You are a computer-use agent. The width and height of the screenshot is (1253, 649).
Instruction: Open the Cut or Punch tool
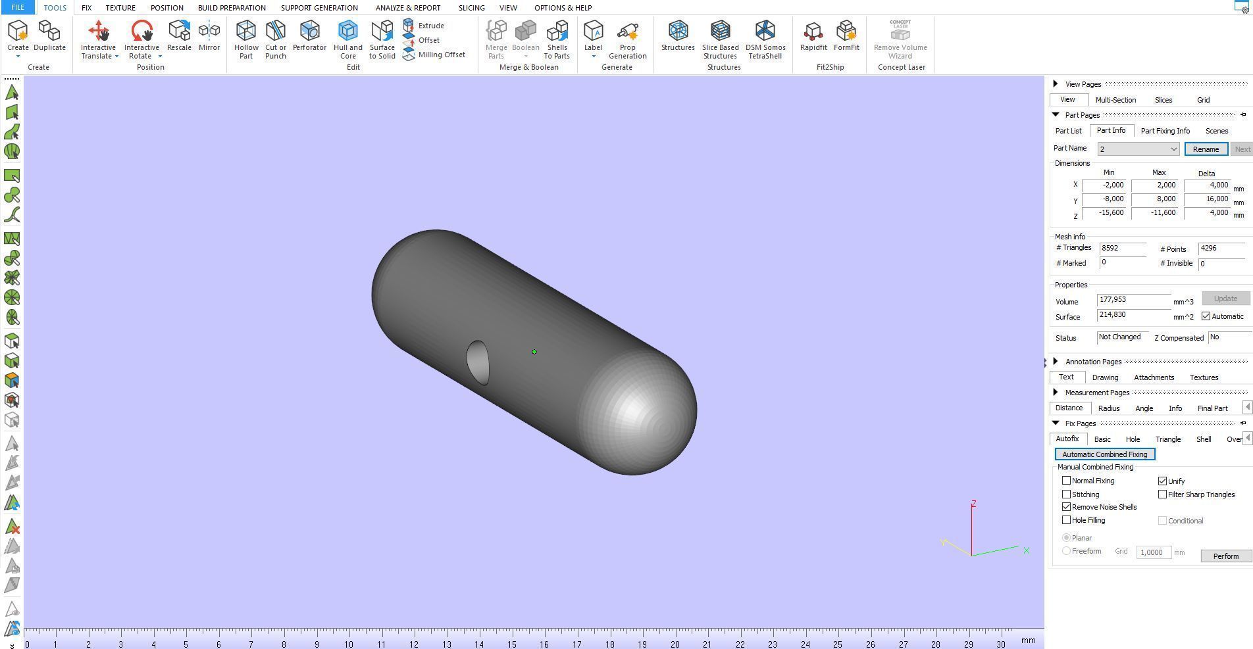[276, 39]
